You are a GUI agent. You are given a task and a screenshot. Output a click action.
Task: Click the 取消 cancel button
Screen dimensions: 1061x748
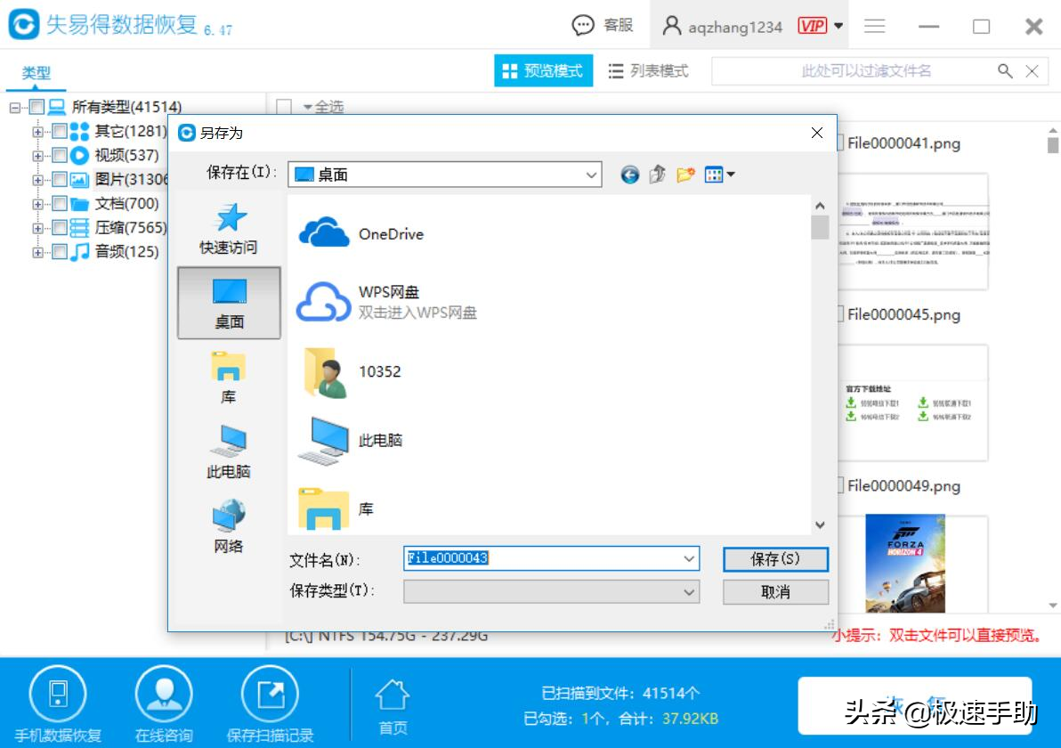click(x=774, y=591)
